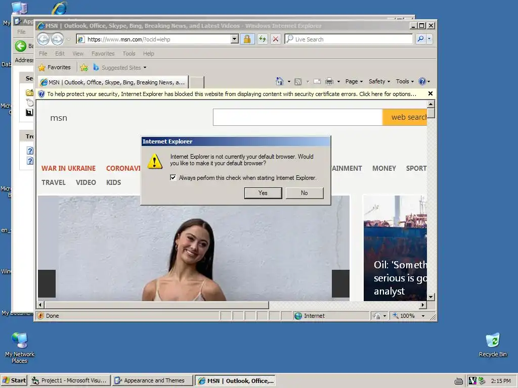Click the IE Forward navigation button
518x388 pixels.
click(58, 39)
